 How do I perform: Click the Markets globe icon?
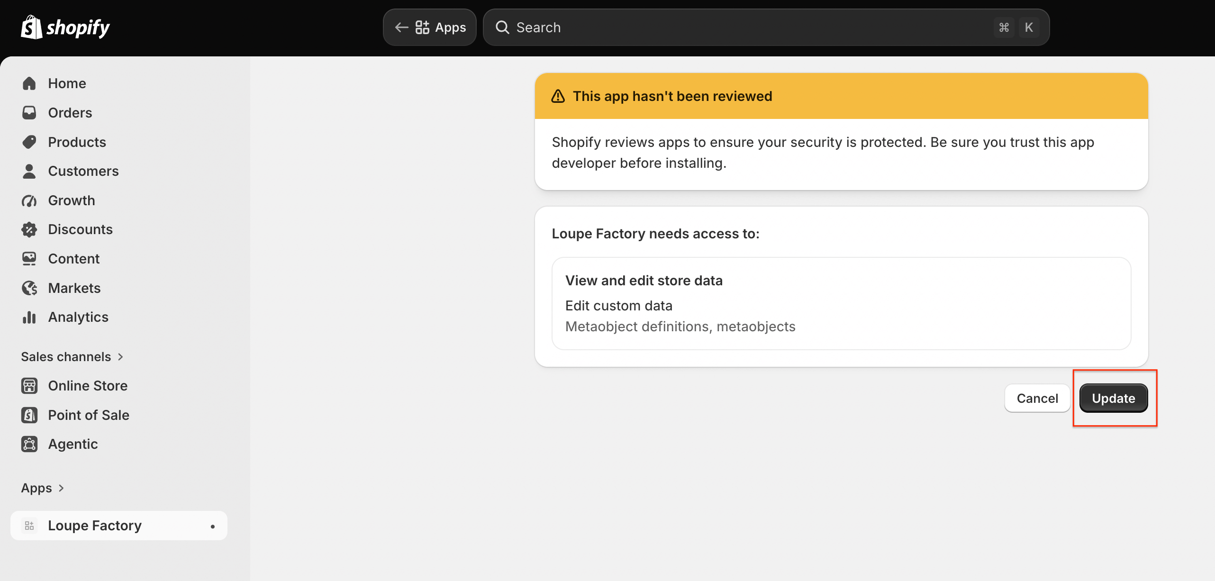pyautogui.click(x=29, y=288)
